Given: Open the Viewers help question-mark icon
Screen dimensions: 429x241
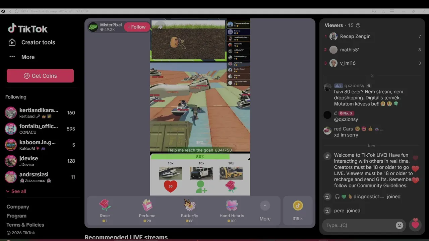Looking at the screenshot, I should 358,25.
